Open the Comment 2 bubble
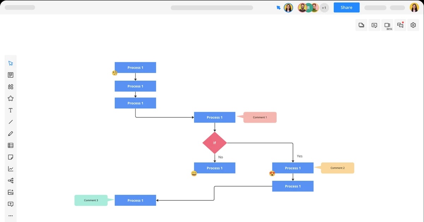The height and width of the screenshot is (222, 424). coord(337,168)
